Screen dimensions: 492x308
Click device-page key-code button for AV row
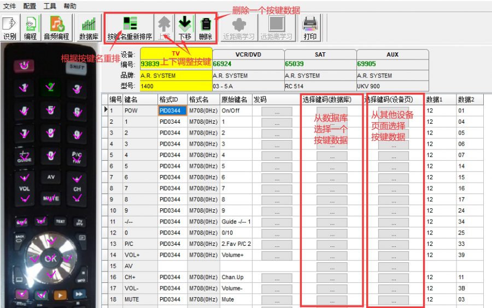pyautogui.click(x=393, y=267)
